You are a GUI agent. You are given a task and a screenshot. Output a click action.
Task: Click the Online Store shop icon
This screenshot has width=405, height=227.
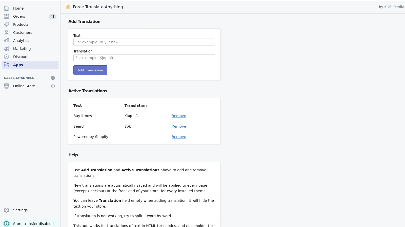(x=7, y=86)
